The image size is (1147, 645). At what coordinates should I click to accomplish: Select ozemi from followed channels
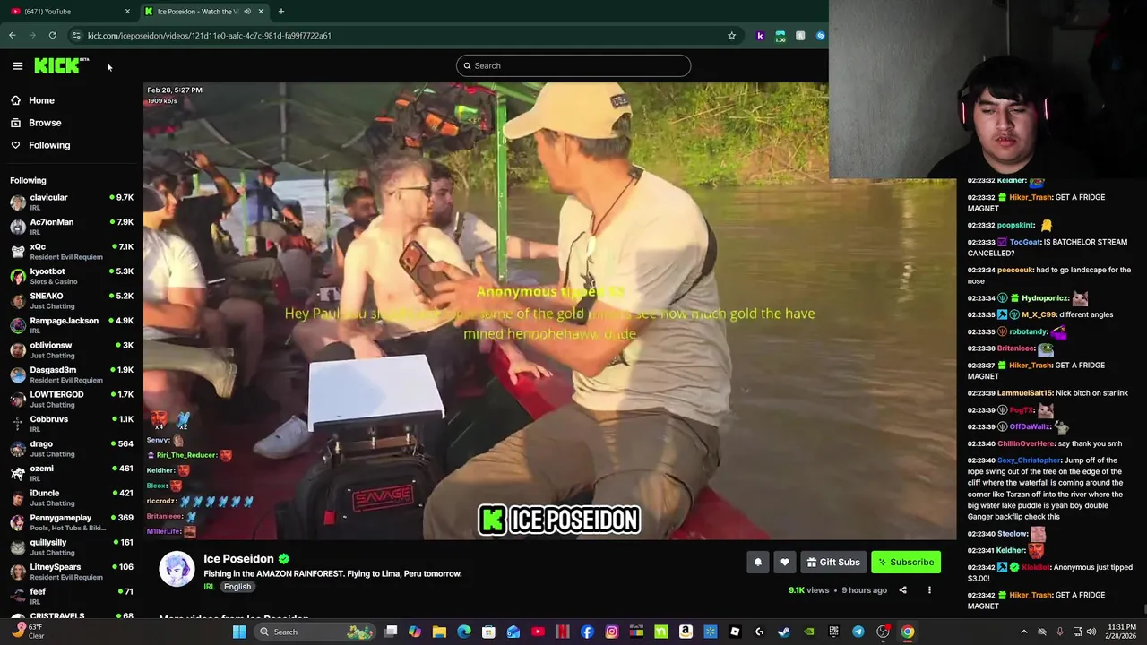pyautogui.click(x=72, y=473)
